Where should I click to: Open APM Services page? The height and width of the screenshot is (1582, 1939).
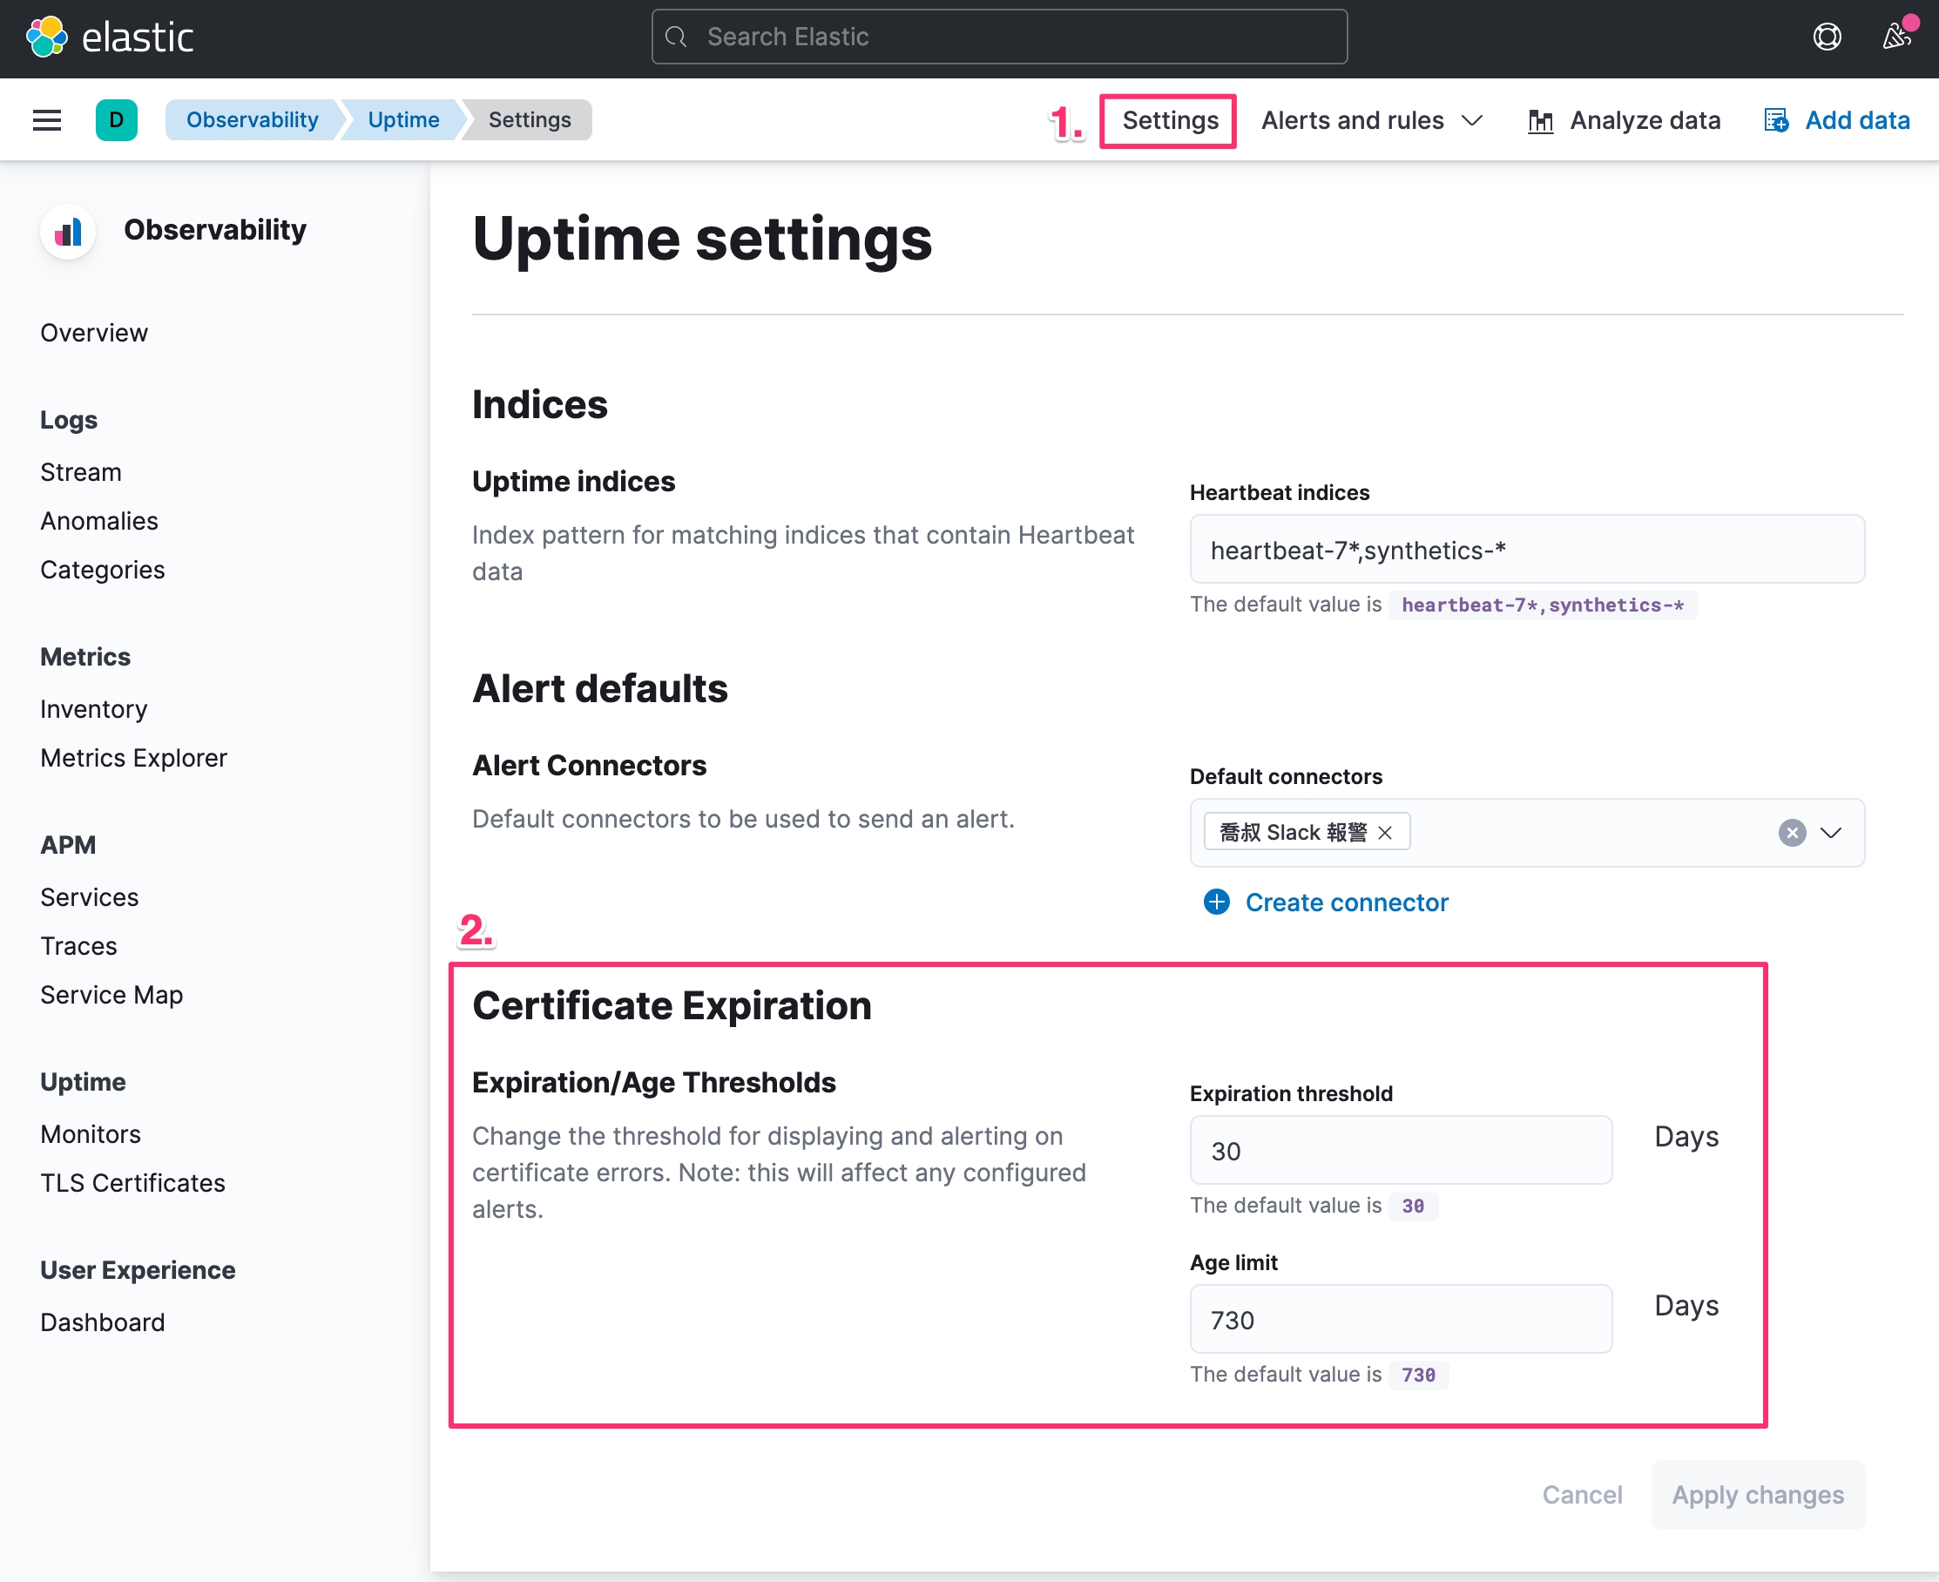point(90,896)
